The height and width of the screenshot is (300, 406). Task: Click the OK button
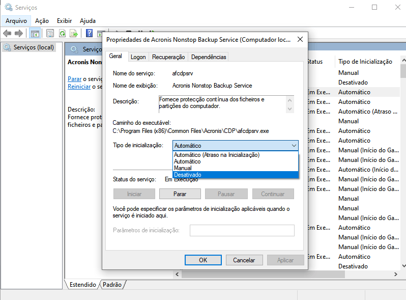(x=203, y=260)
